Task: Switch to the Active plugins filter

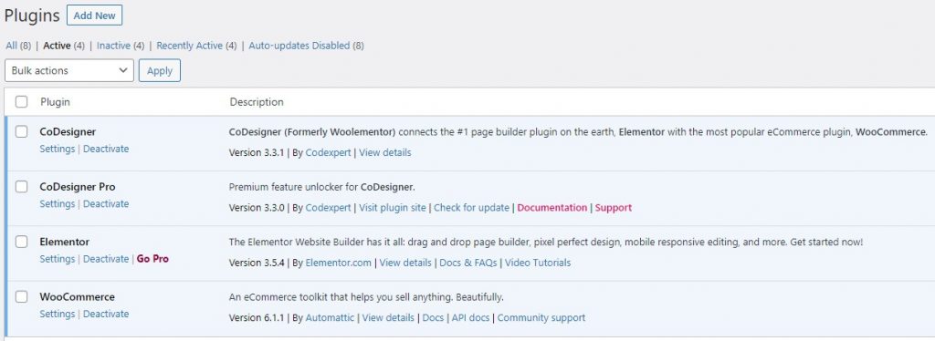Action: (x=57, y=46)
